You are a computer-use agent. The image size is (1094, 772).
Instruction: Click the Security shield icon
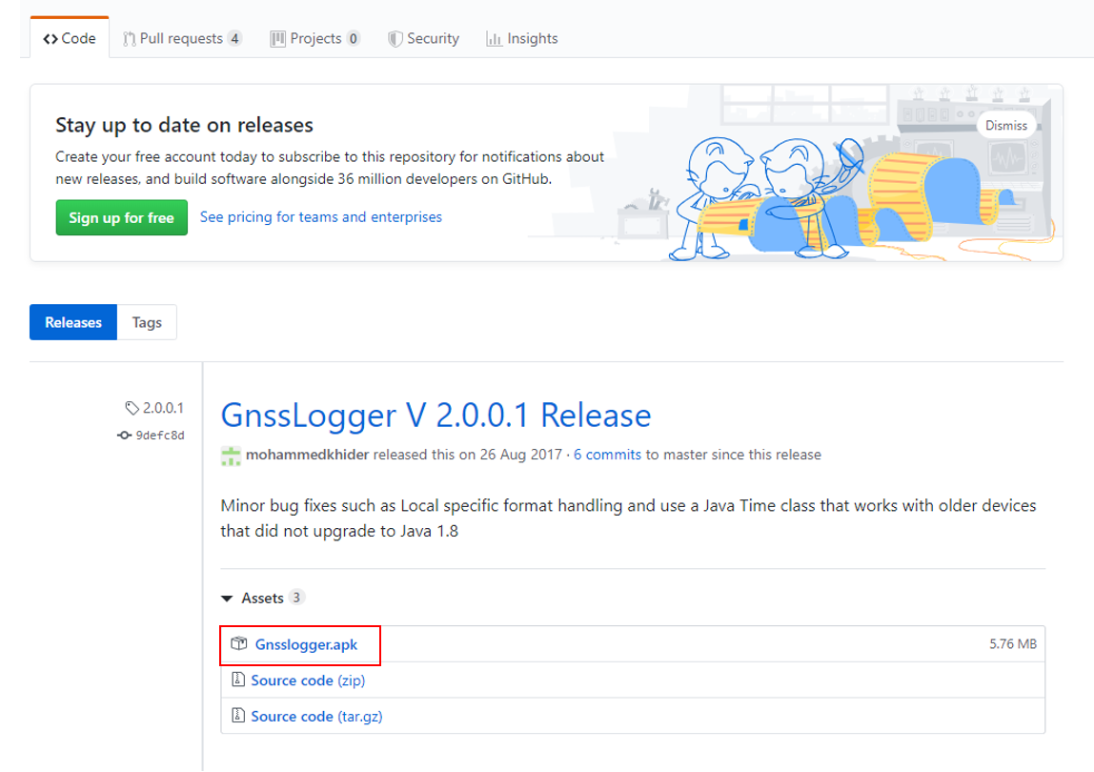(395, 39)
